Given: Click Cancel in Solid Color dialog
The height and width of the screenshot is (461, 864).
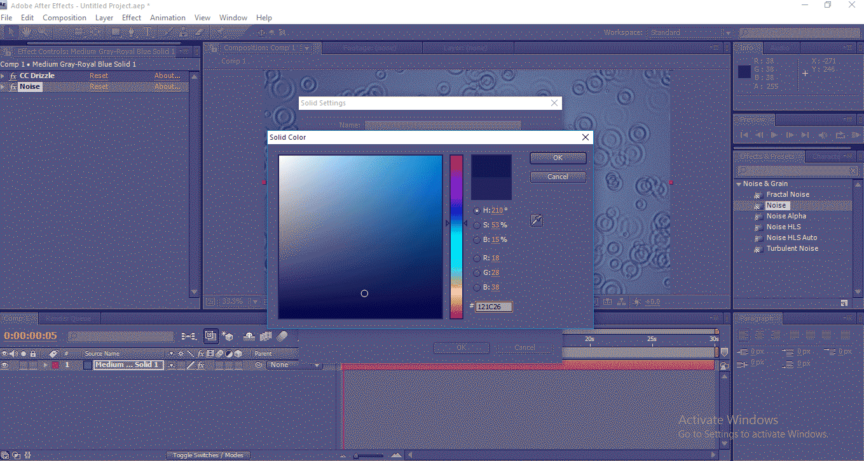Looking at the screenshot, I should pos(558,177).
